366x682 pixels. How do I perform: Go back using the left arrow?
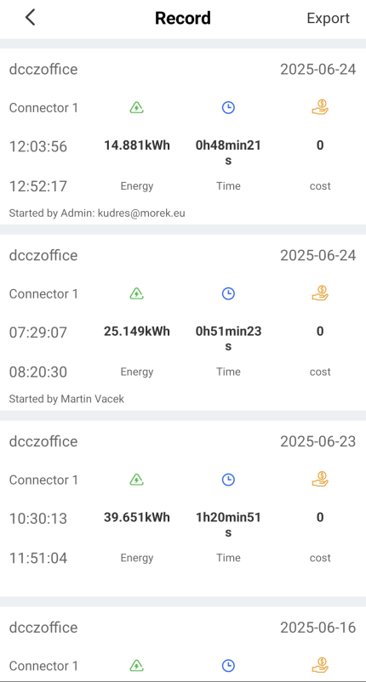(30, 18)
